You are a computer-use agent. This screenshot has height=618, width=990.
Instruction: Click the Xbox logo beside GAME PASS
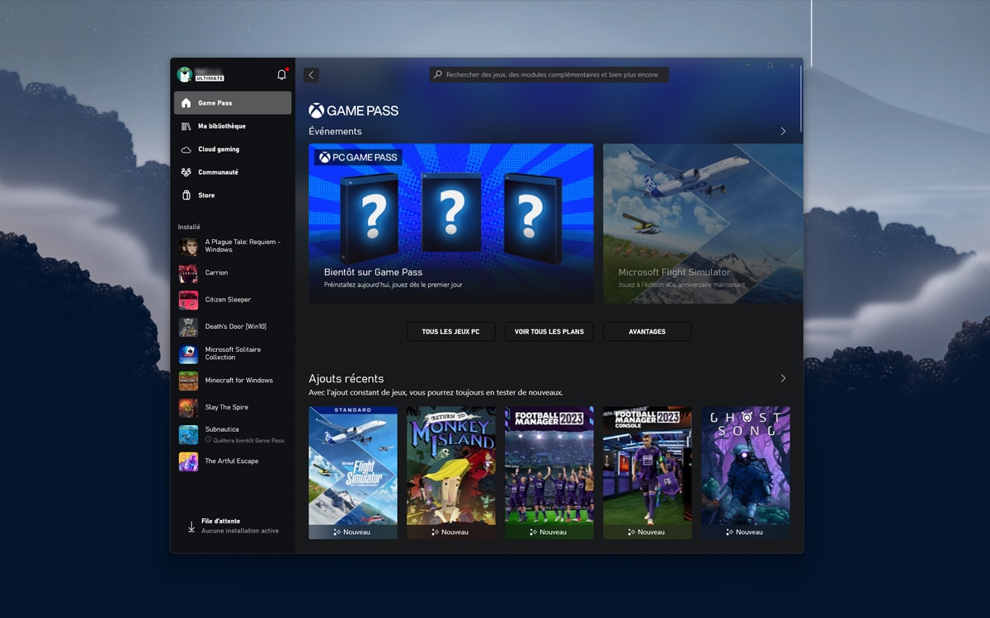[x=316, y=110]
